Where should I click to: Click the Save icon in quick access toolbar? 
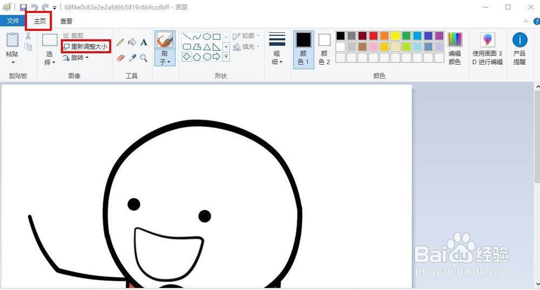tap(23, 7)
